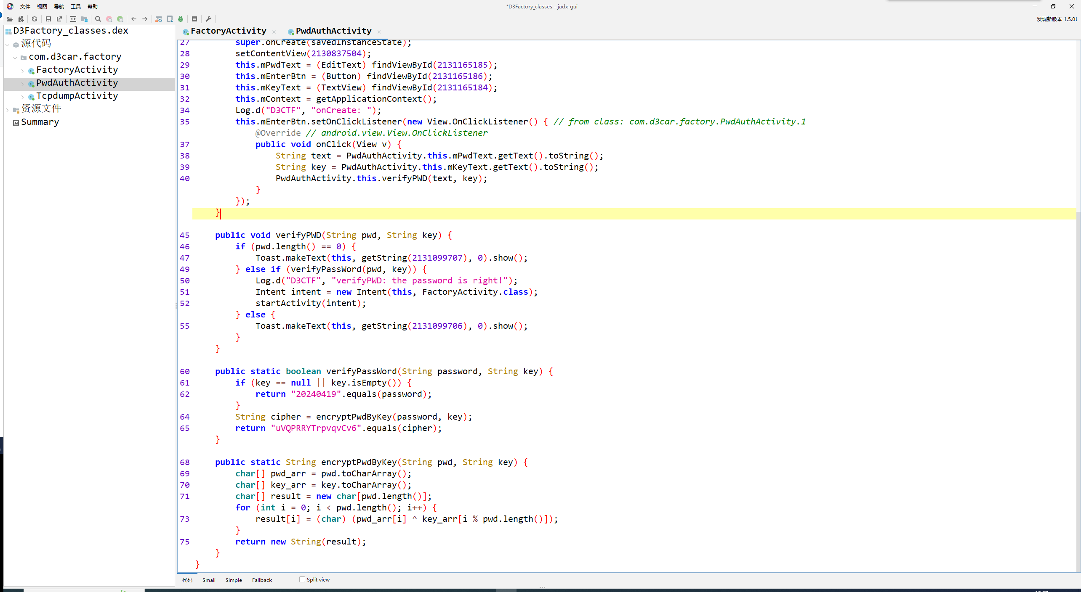Select FactoryActivity in the class tree
The image size is (1081, 592).
(77, 70)
